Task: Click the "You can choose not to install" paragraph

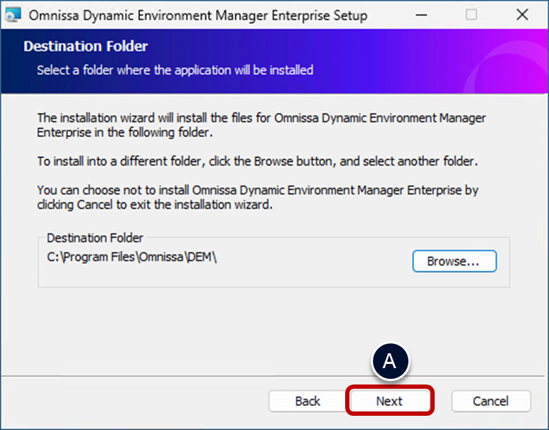Action: [x=257, y=198]
